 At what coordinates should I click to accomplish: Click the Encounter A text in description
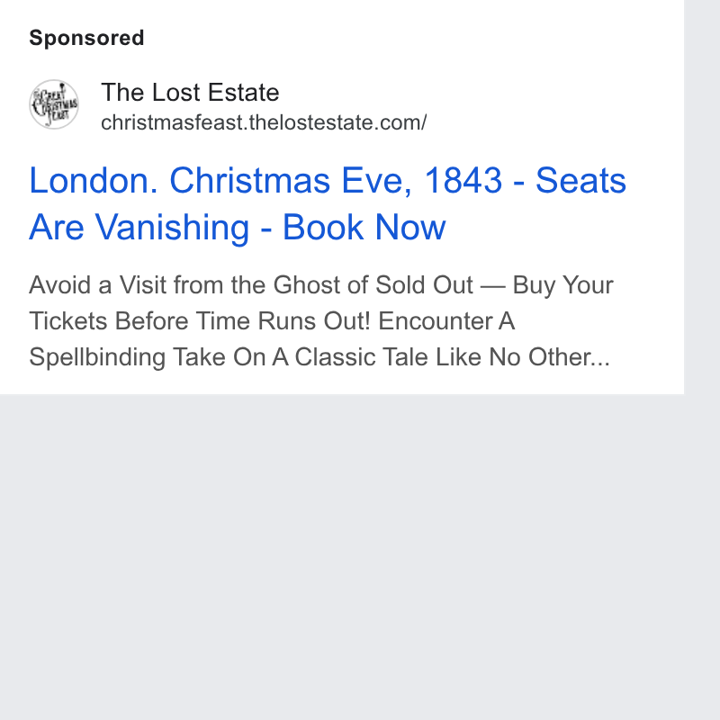pos(446,321)
